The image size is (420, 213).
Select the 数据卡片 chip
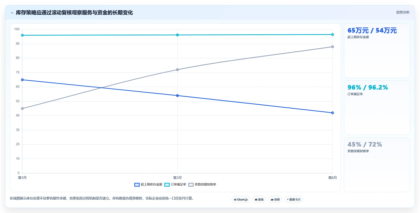tap(294, 200)
